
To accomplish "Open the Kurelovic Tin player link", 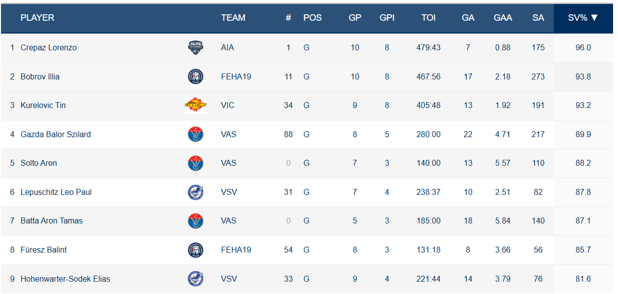I will (43, 105).
